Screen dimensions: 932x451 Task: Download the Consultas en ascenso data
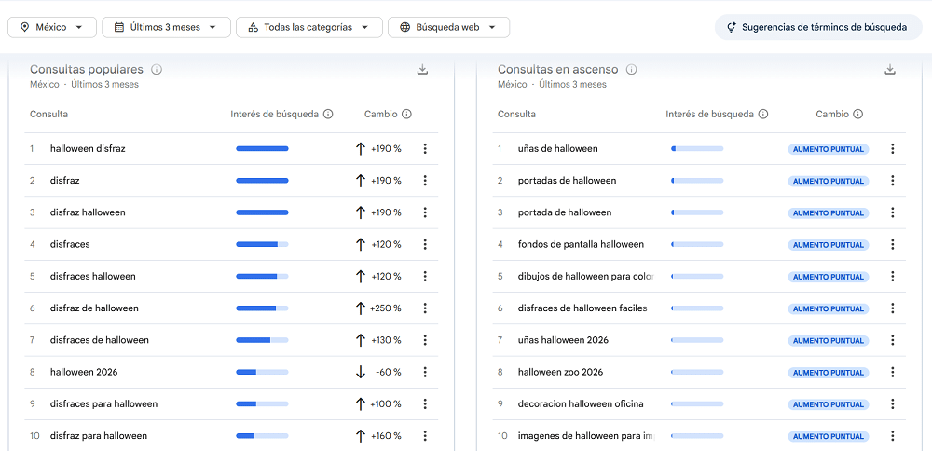[890, 70]
